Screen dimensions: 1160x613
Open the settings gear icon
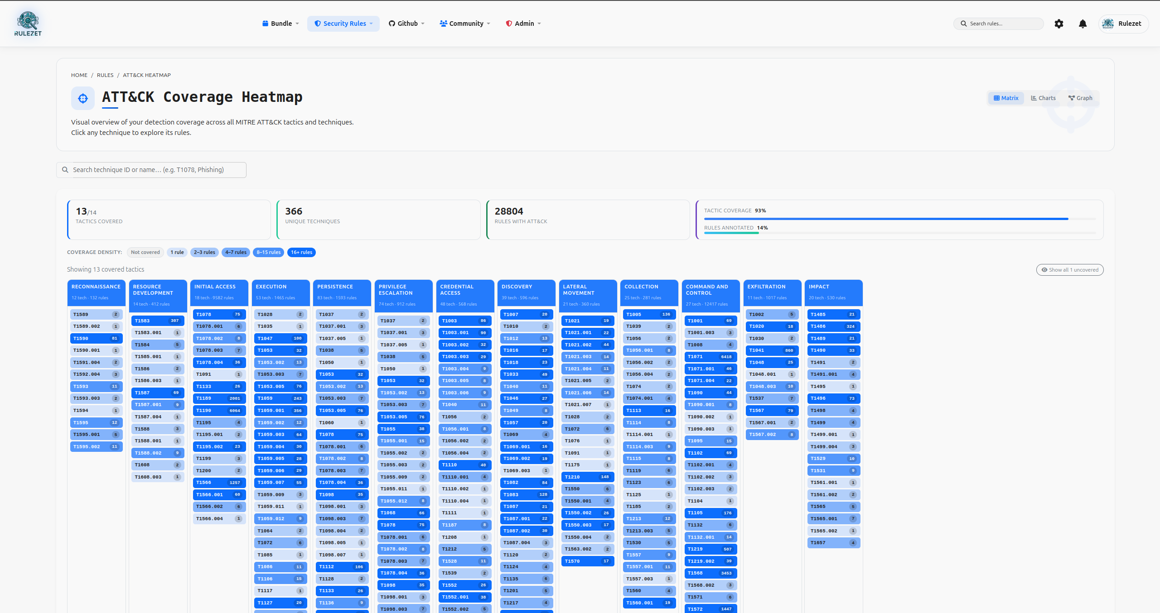tap(1058, 24)
